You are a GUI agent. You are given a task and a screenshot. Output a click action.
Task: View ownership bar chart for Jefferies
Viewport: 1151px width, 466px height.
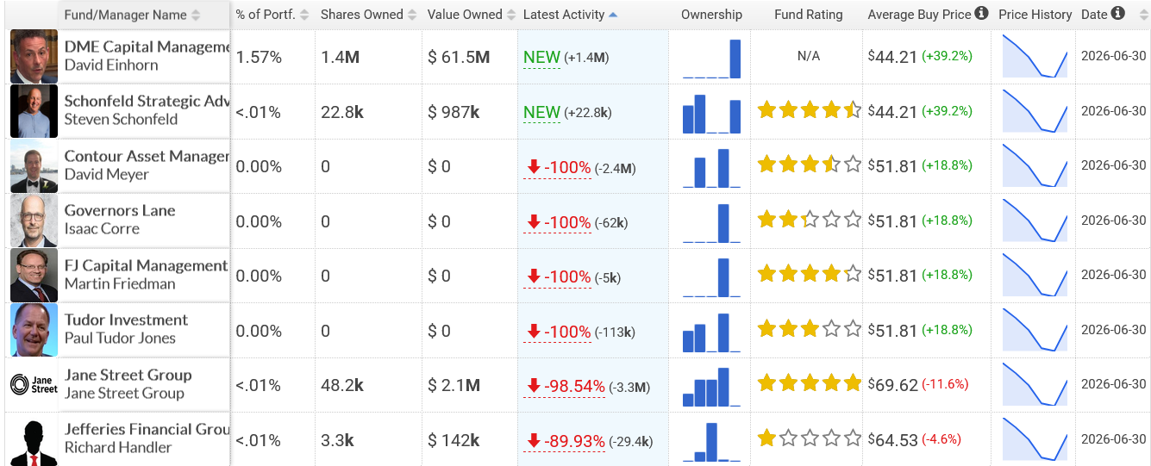pyautogui.click(x=711, y=441)
